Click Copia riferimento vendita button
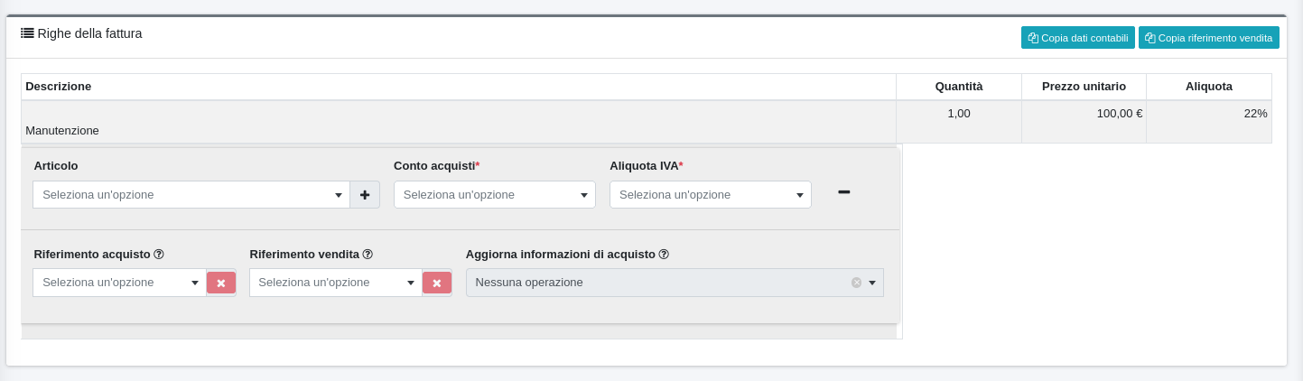Viewport: 1303px width, 381px height. tap(1208, 38)
